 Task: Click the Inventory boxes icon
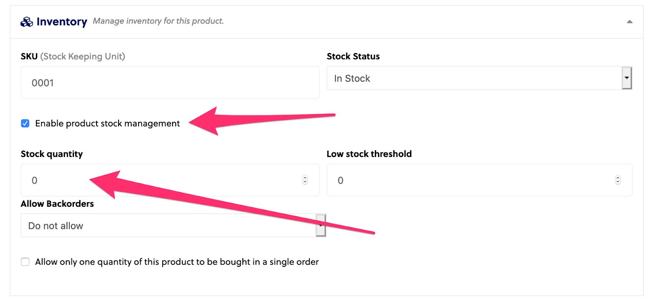[x=27, y=22]
